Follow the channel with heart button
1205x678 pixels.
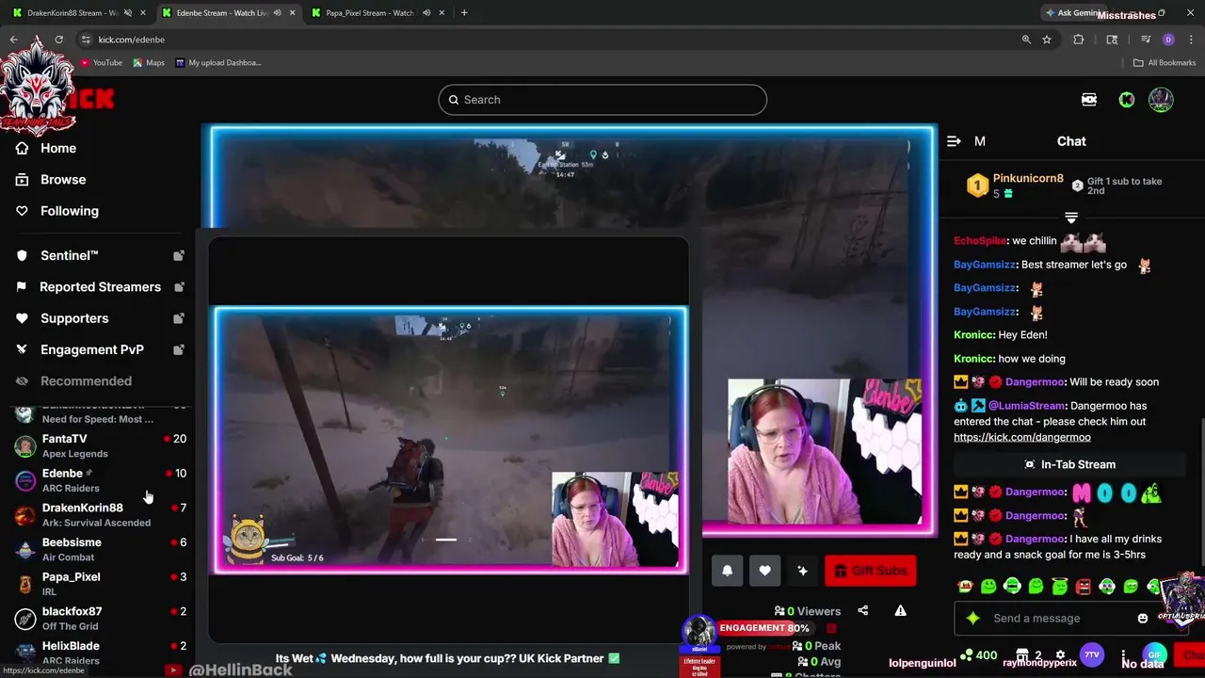coord(764,571)
